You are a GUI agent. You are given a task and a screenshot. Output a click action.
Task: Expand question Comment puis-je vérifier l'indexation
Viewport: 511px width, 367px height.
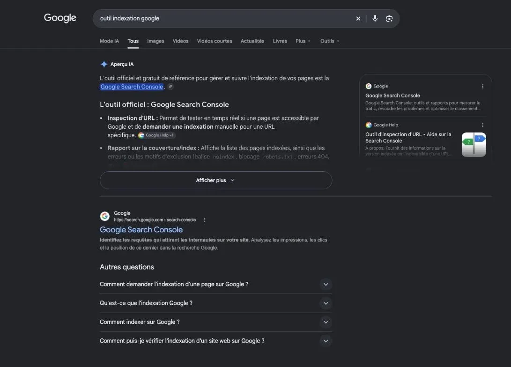point(216,341)
